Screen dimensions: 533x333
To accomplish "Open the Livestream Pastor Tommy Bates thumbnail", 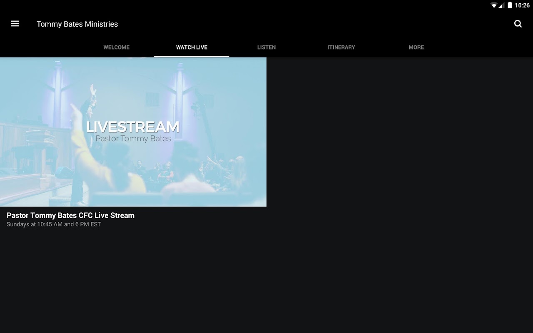I will point(133,132).
